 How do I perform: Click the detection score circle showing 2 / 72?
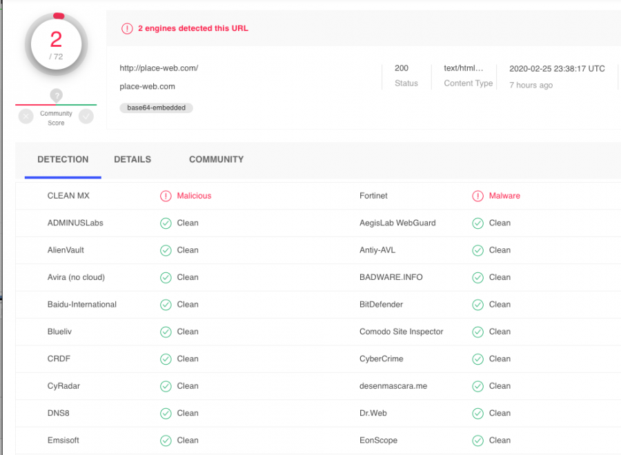tap(57, 44)
